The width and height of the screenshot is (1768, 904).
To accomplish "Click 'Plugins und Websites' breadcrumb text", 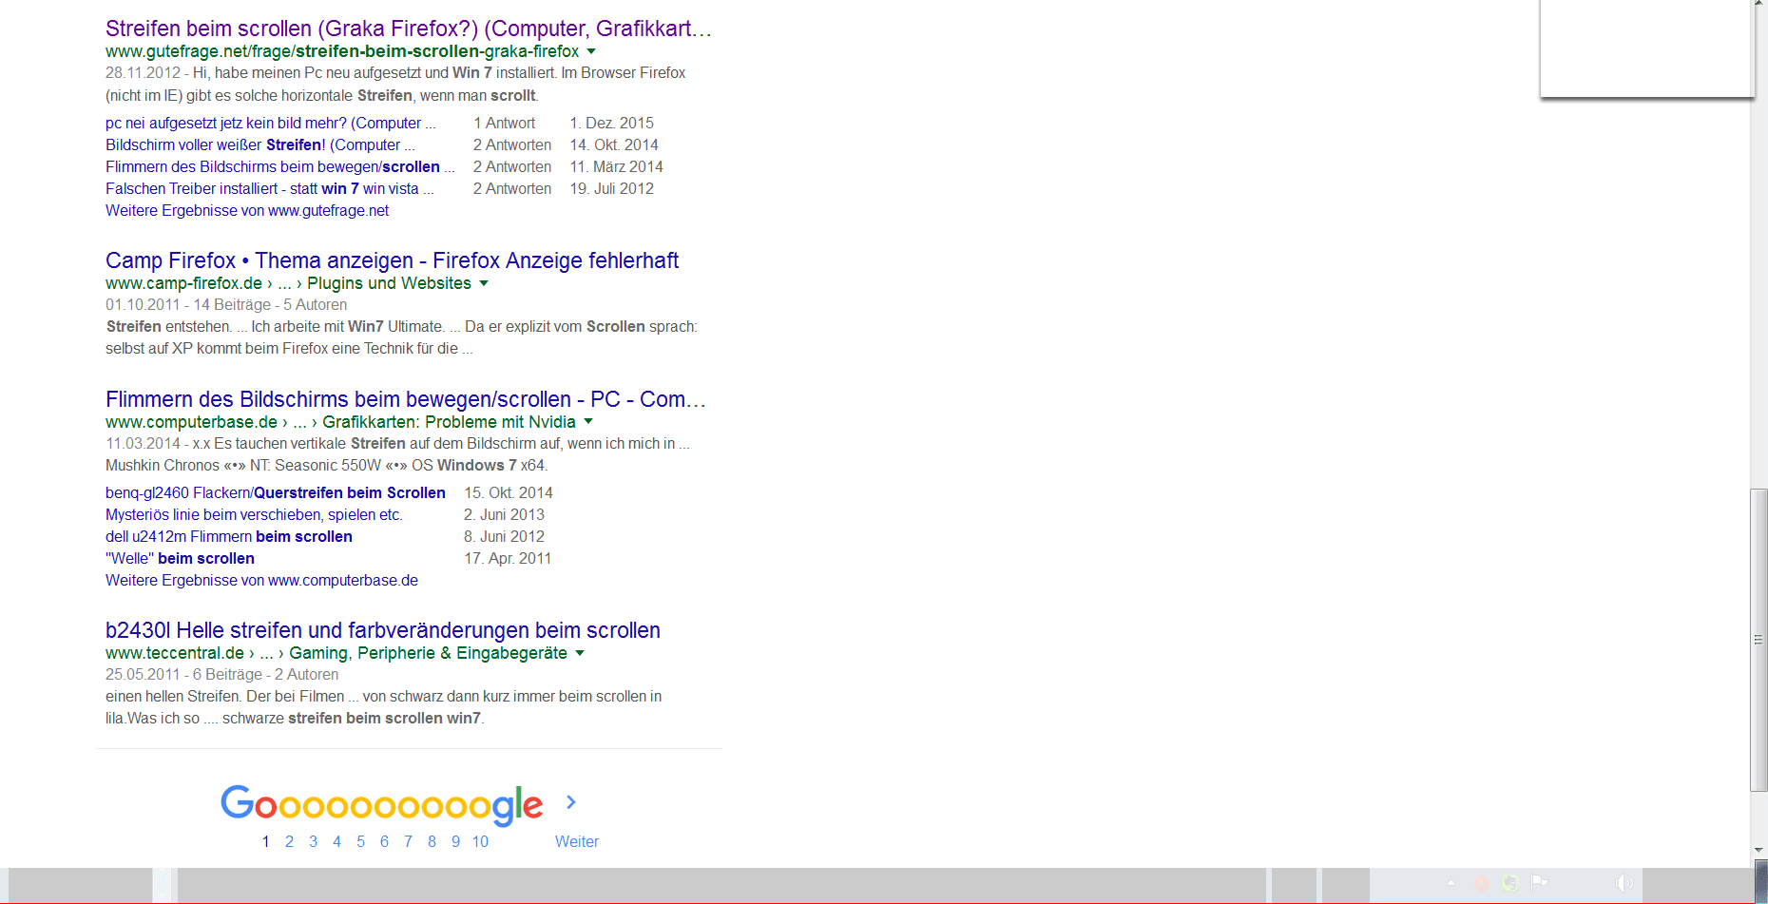I will 389,283.
